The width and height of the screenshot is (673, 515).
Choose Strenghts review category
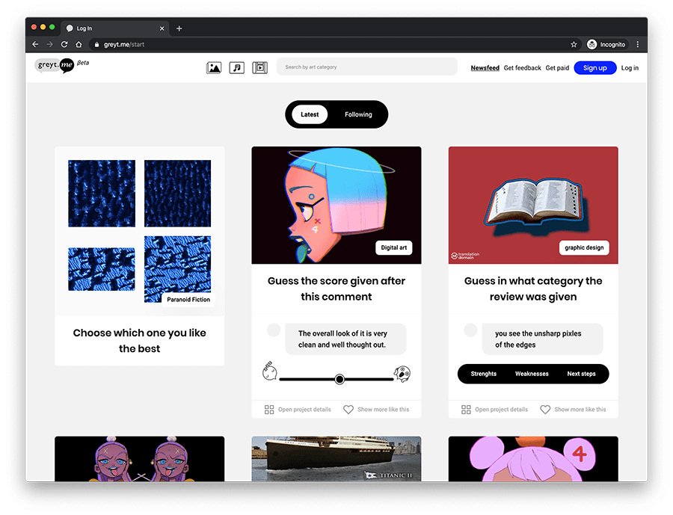point(483,374)
